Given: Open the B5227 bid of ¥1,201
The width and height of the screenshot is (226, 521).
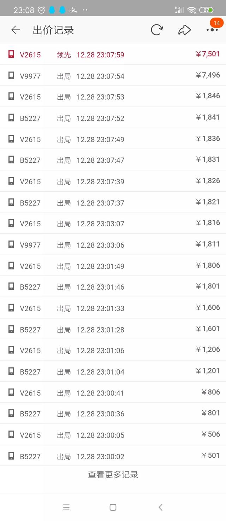Looking at the screenshot, I should tap(113, 371).
